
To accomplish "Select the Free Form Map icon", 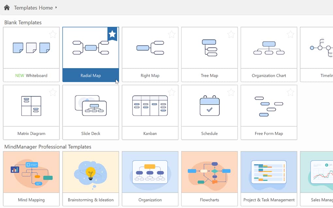I will [269, 106].
